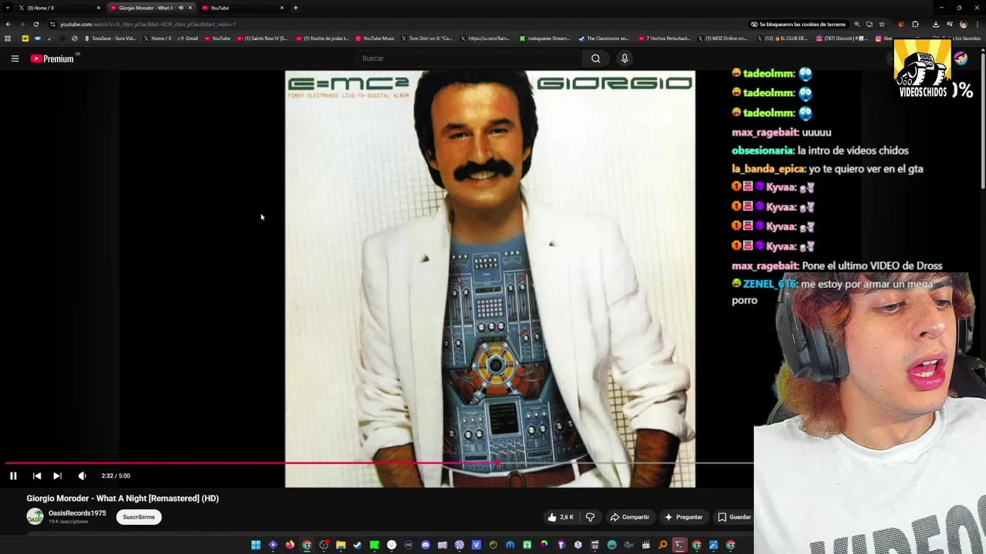Open the Gmail bookmark
The width and height of the screenshot is (986, 554).
[x=188, y=38]
